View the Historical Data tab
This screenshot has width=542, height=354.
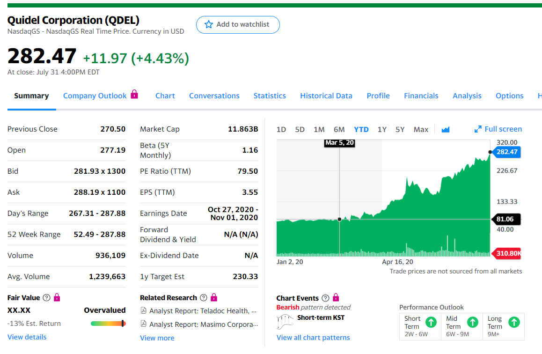[x=326, y=96]
